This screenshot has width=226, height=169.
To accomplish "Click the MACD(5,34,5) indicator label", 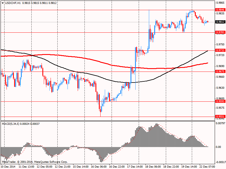I will [11, 124].
